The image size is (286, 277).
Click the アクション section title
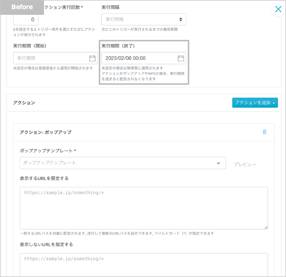coord(24,103)
